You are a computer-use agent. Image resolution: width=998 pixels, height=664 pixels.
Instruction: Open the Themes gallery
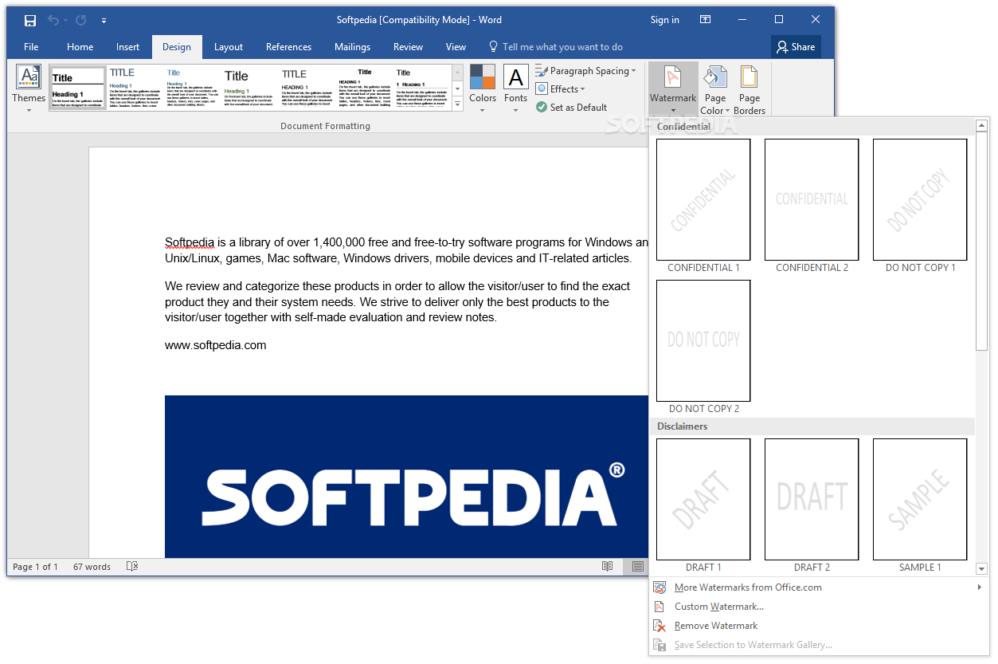[x=29, y=88]
